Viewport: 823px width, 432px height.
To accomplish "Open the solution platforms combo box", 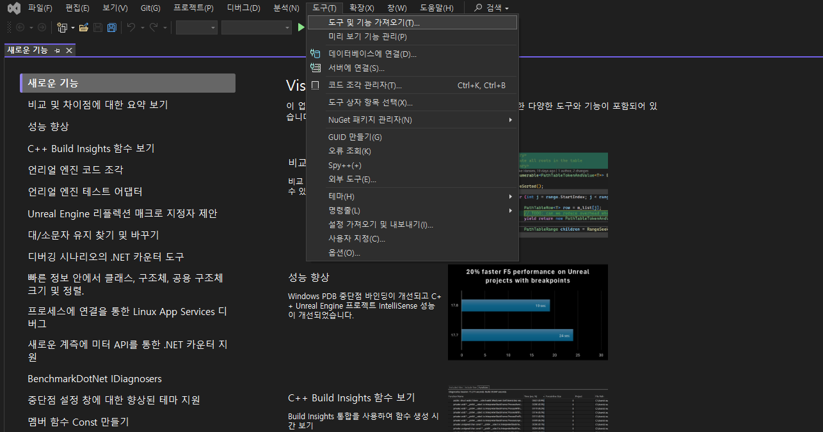I will [x=257, y=27].
